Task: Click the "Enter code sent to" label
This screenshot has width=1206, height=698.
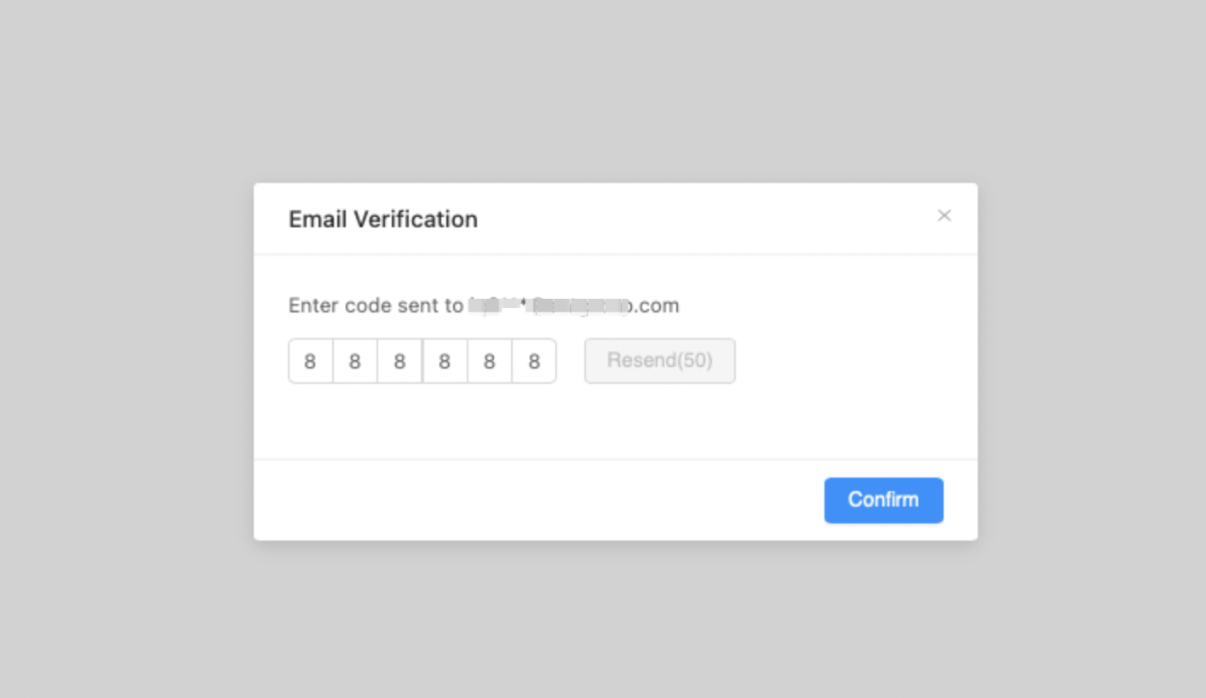Action: pos(375,306)
